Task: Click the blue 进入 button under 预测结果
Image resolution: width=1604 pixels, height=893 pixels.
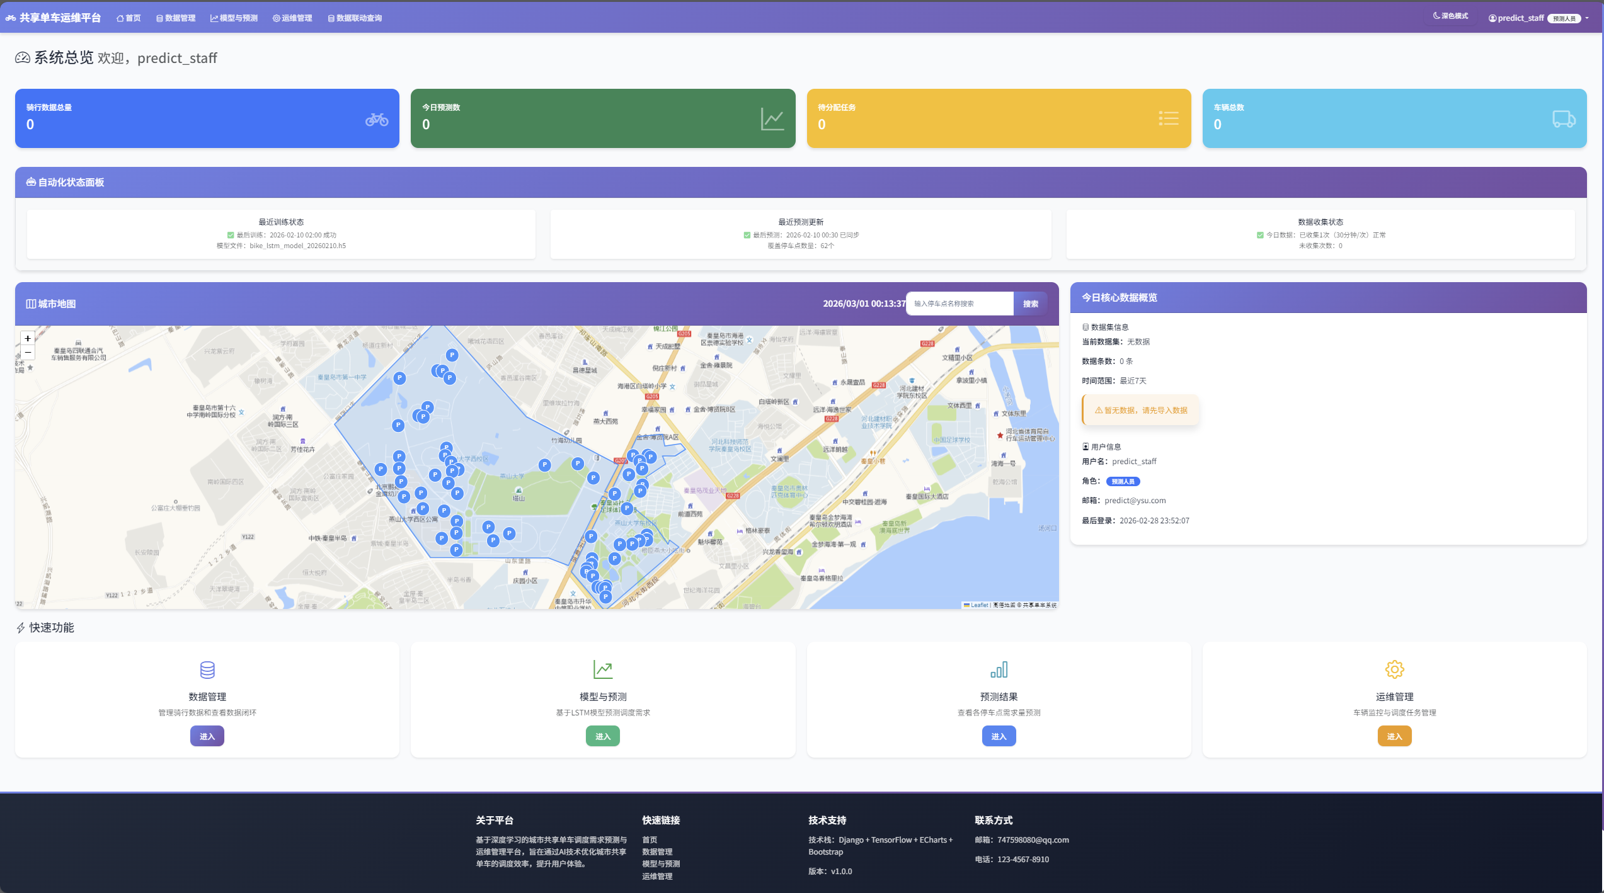Action: click(x=999, y=736)
